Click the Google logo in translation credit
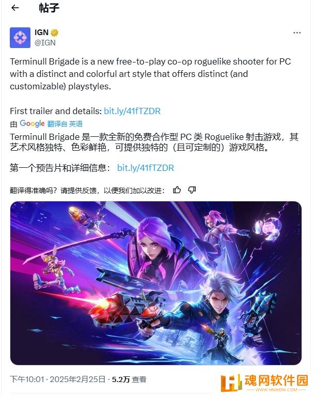This screenshot has width=316, height=396. click(x=32, y=123)
